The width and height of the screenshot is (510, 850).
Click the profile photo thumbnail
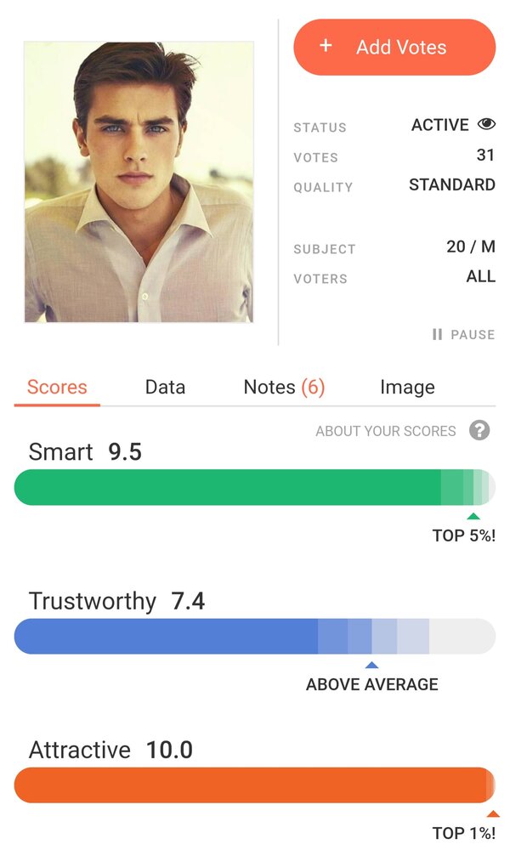click(x=139, y=182)
